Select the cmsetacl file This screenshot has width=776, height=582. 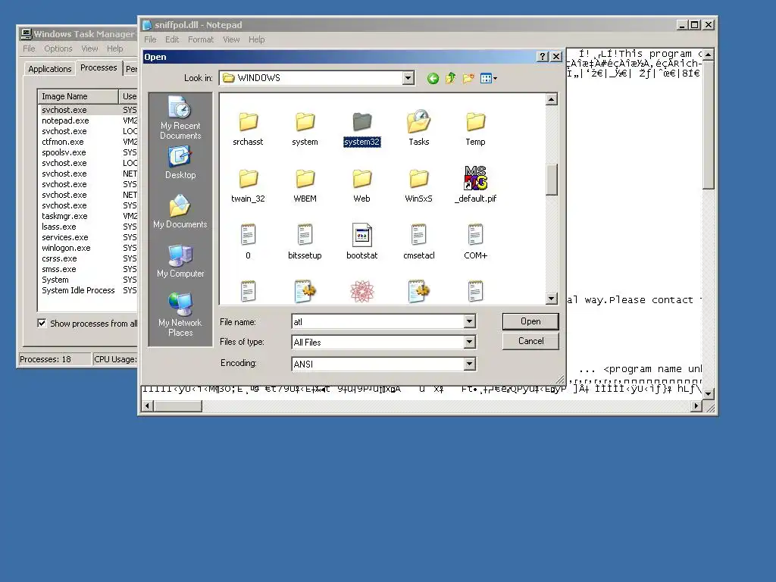click(x=418, y=242)
